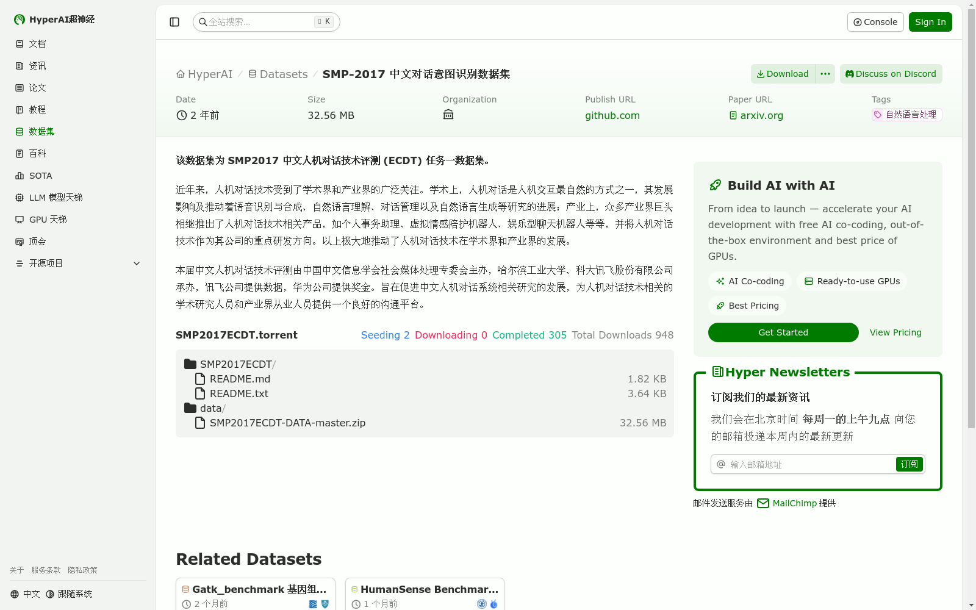Click Completed 305 status text
Screen dimensions: 976x610
click(x=529, y=335)
